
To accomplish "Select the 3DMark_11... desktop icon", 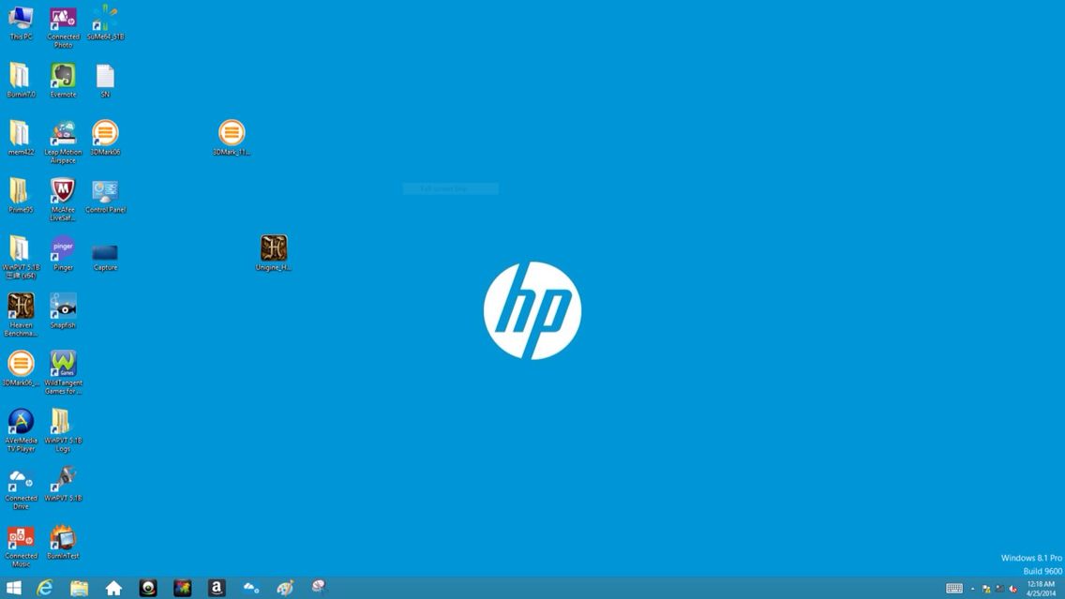I will tap(232, 139).
